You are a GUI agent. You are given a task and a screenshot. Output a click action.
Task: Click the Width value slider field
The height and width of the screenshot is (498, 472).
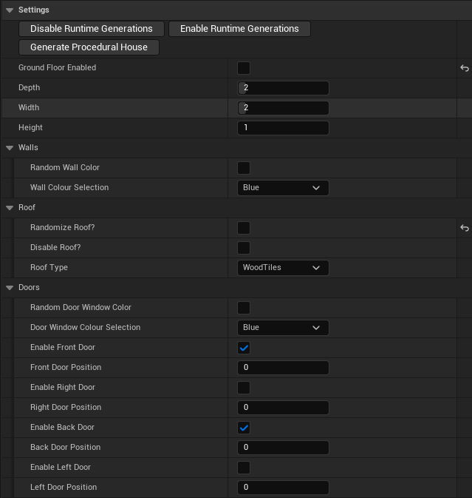[x=283, y=108]
